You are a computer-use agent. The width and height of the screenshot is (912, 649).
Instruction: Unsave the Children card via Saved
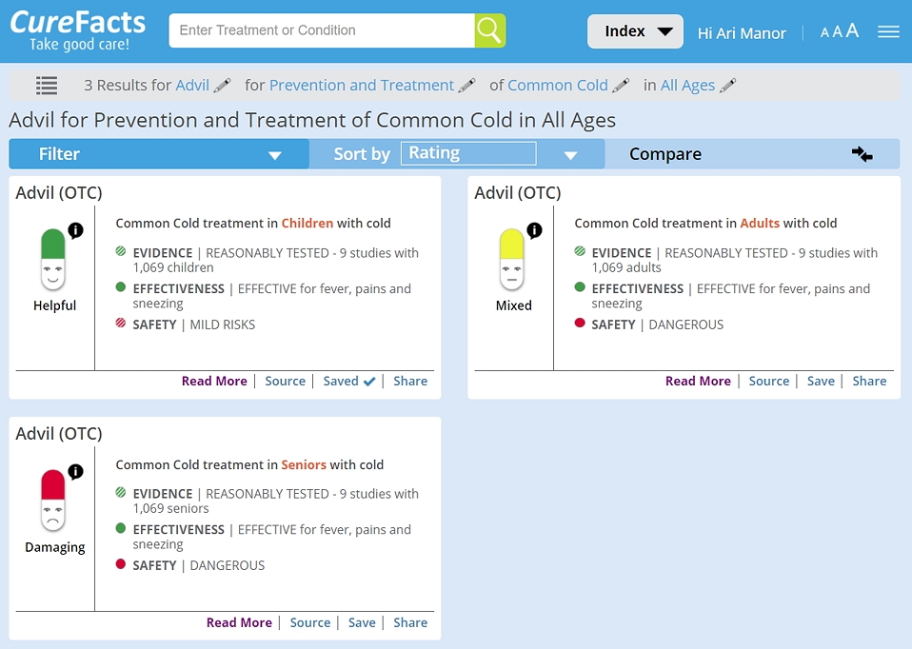349,381
